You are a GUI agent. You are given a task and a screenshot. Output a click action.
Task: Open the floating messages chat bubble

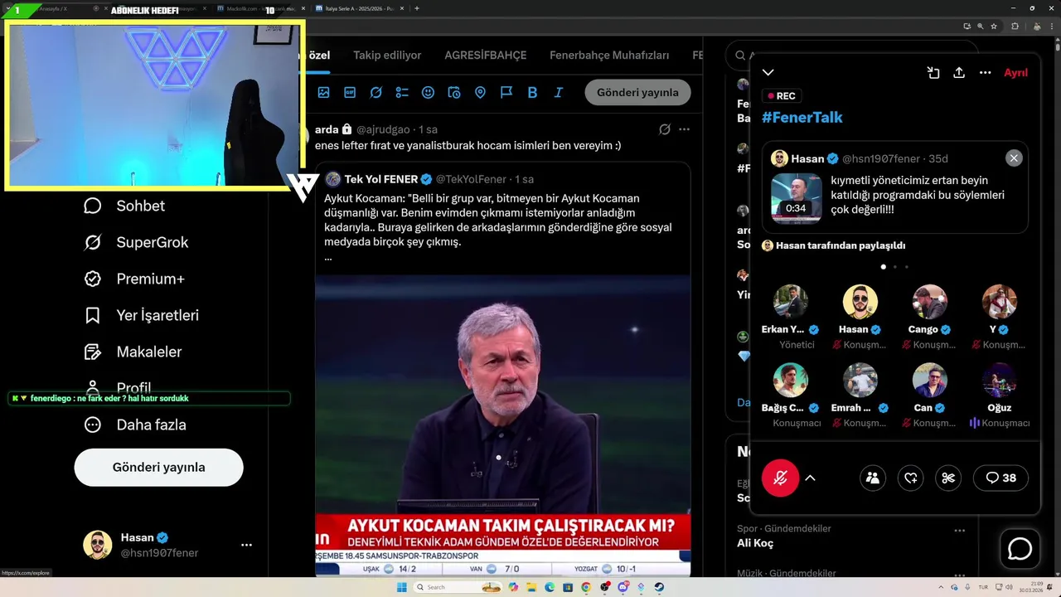click(x=1020, y=549)
